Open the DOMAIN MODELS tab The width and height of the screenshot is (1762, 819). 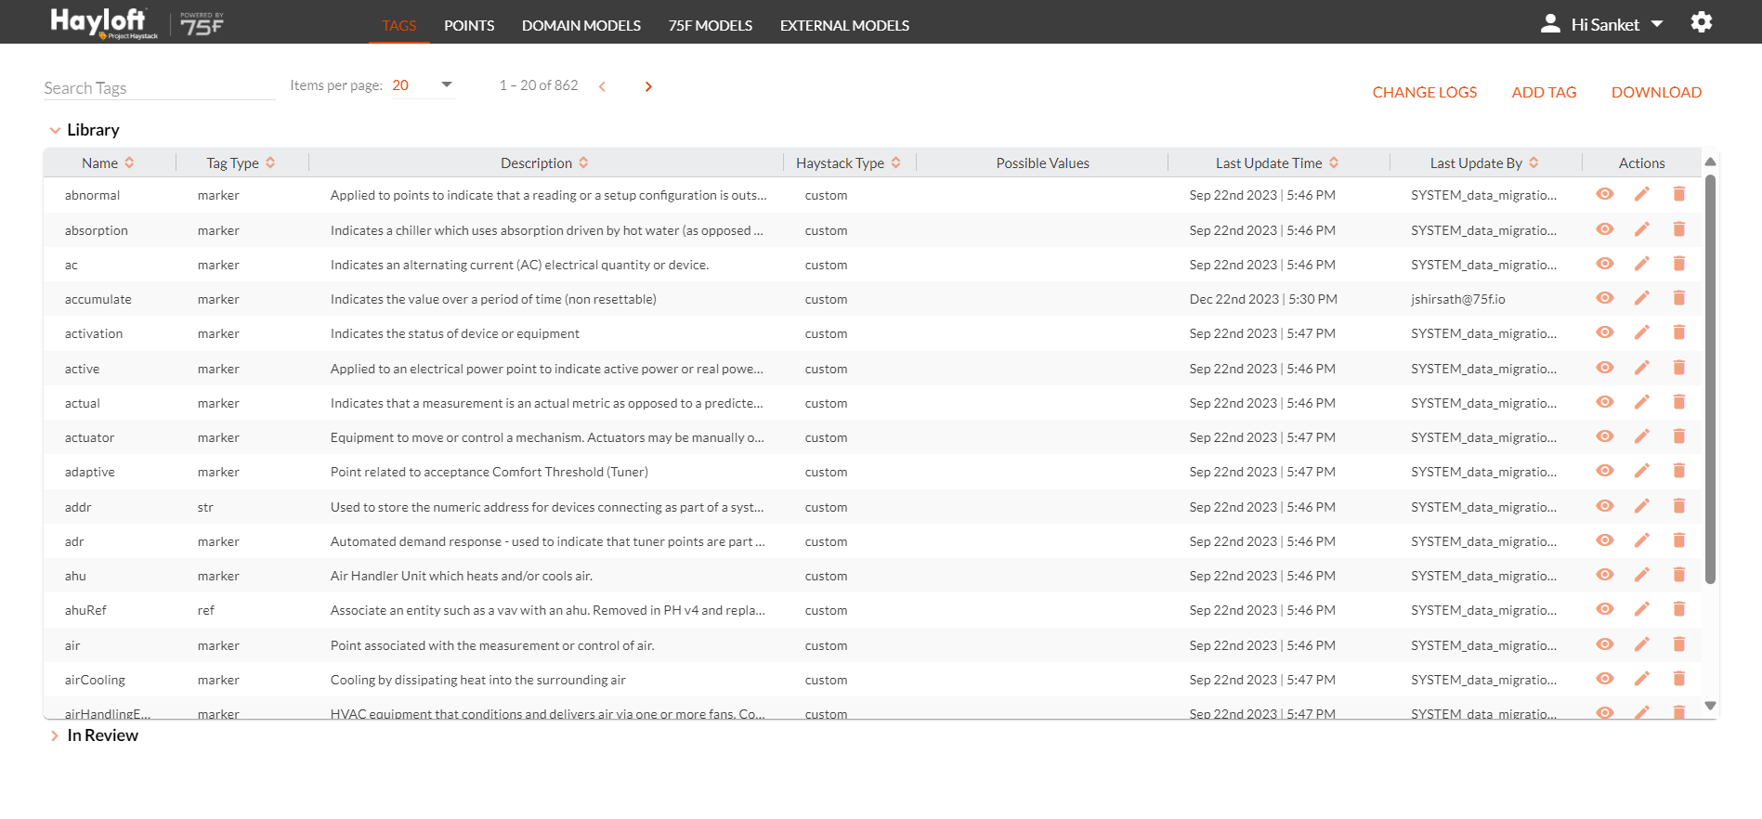coord(581,25)
